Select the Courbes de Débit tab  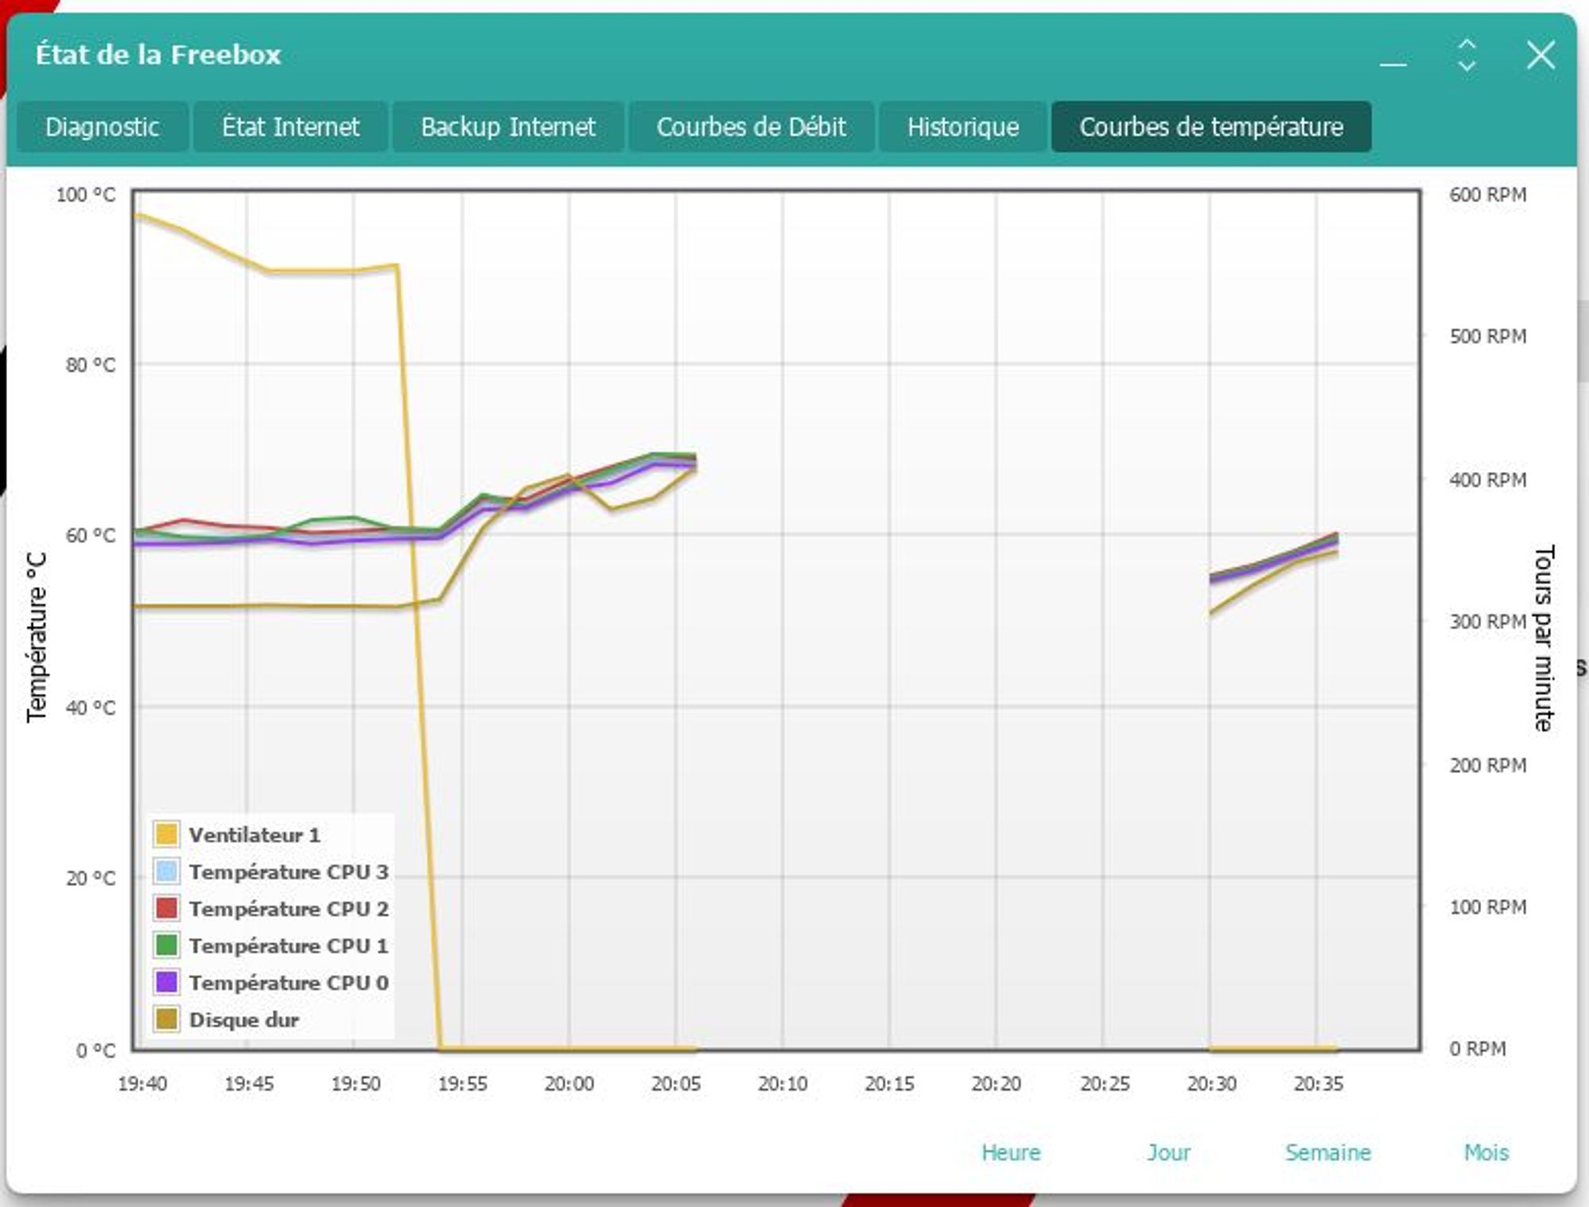click(751, 126)
